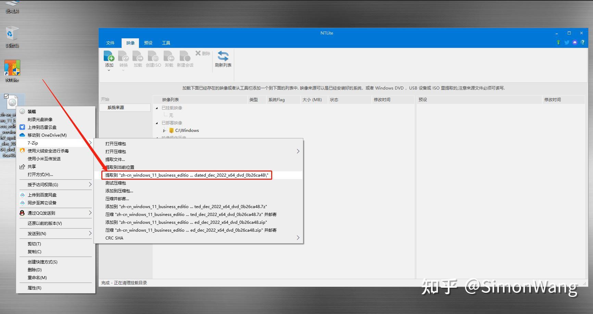
Task: Switch to the 工具 (Tools) tab
Action: tap(166, 42)
